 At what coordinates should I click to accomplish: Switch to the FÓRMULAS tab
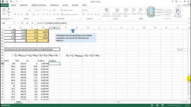point(54,5)
